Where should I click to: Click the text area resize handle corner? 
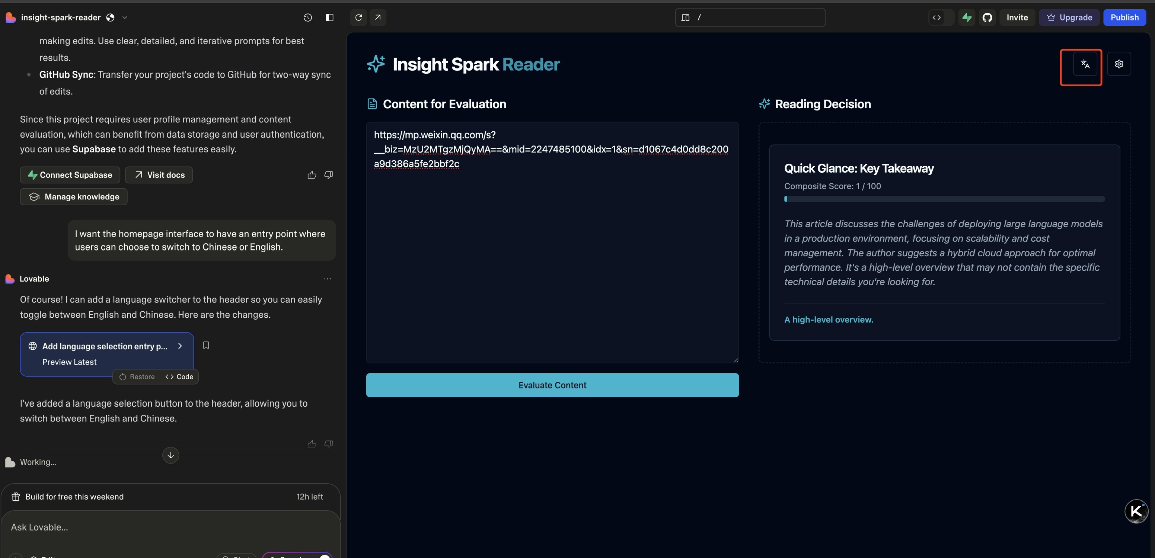[736, 360]
